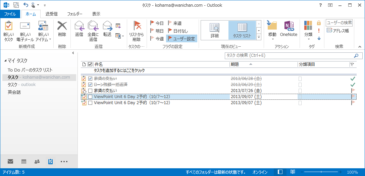Viewport: 365px width, 176px height.
Task: Sort by 分類項目 column header
Action: pos(323,64)
